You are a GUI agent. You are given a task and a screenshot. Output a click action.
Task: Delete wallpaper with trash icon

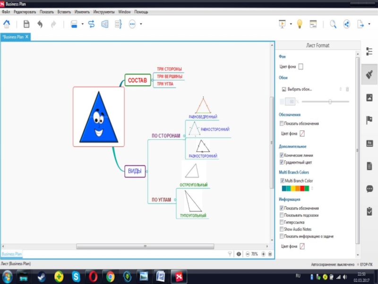pyautogui.click(x=347, y=89)
